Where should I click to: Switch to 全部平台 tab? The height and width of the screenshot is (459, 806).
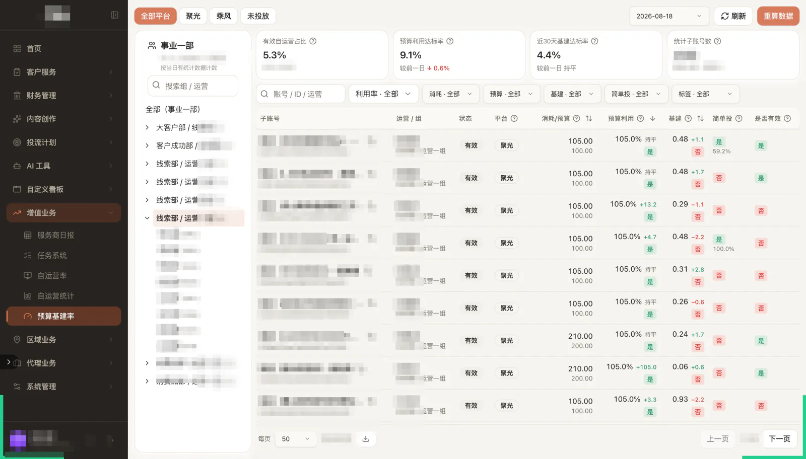pyautogui.click(x=155, y=16)
